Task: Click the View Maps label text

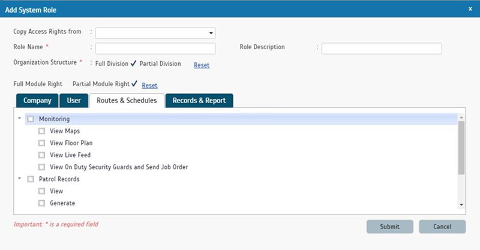Action: click(65, 131)
